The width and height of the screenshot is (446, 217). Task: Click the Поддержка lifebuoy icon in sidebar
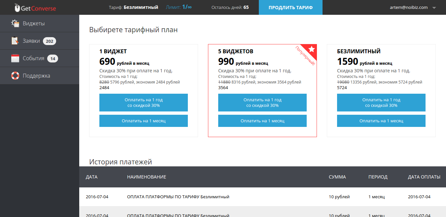coord(15,76)
